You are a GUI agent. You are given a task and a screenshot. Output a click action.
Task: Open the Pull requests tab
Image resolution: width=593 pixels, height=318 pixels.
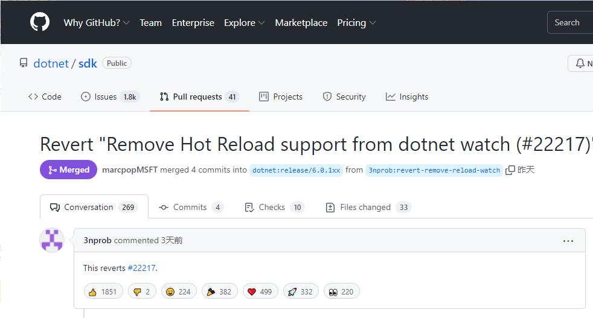pyautogui.click(x=199, y=97)
